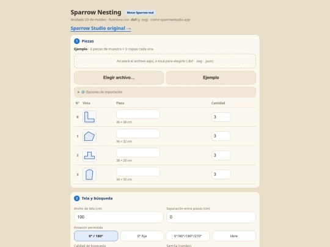Viewport: 330px width, 247px height.
Task: Click the Sparrow Nesting title
Action: click(x=96, y=12)
